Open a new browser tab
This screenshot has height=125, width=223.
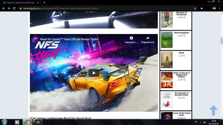tap(44, 3)
